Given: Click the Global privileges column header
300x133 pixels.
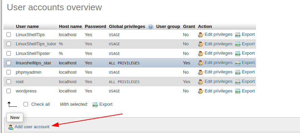Looking at the screenshot, I should [x=127, y=27].
